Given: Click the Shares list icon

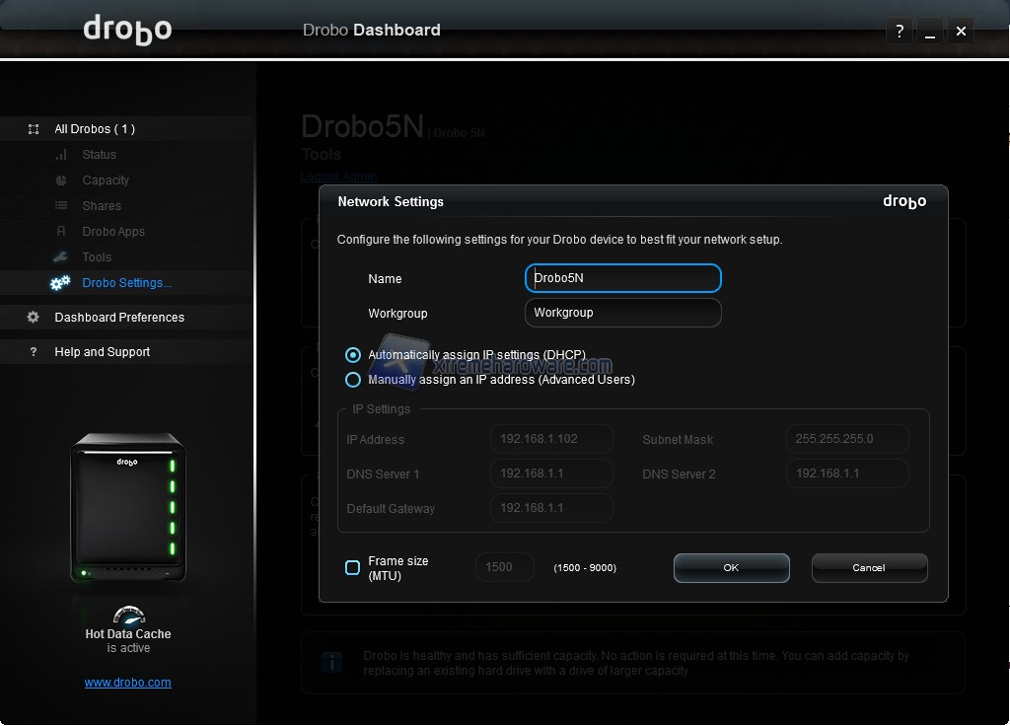Looking at the screenshot, I should tap(61, 206).
